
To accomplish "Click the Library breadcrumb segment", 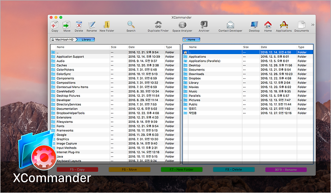I will pyautogui.click(x=86, y=39).
